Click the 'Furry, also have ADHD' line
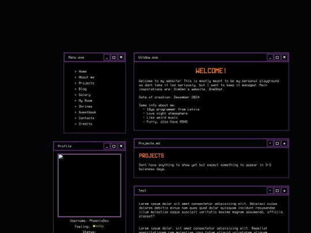 click(167, 121)
